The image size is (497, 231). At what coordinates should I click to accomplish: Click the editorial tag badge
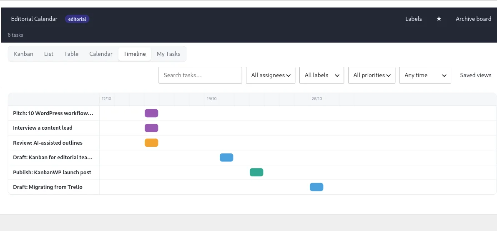[x=77, y=19]
